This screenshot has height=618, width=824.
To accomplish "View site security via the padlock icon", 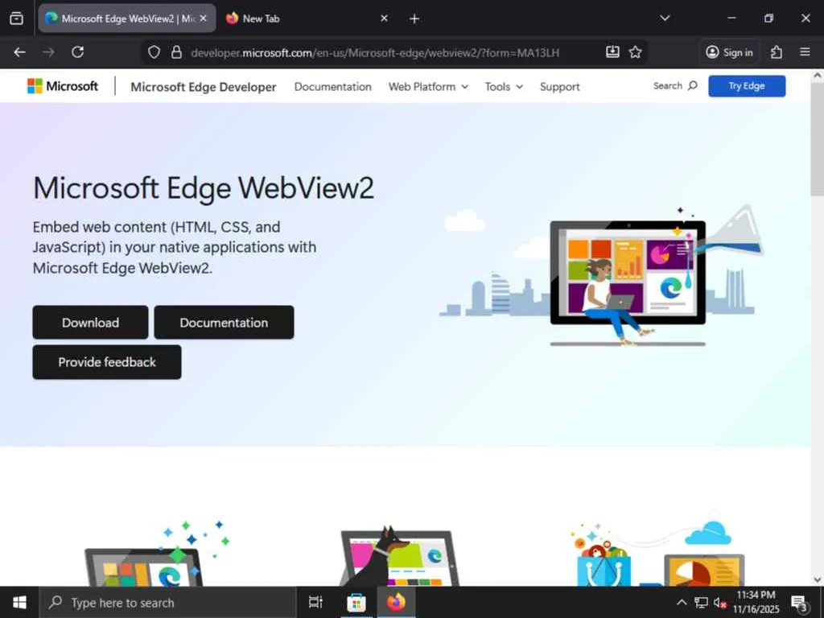I will point(176,52).
